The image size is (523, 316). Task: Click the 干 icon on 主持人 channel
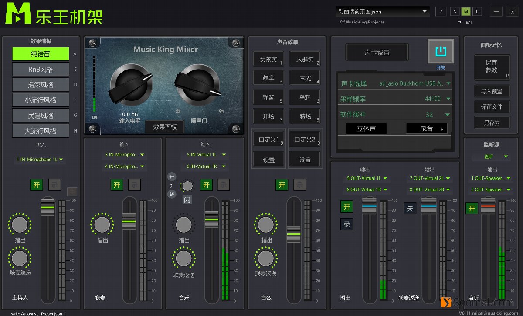tap(72, 192)
